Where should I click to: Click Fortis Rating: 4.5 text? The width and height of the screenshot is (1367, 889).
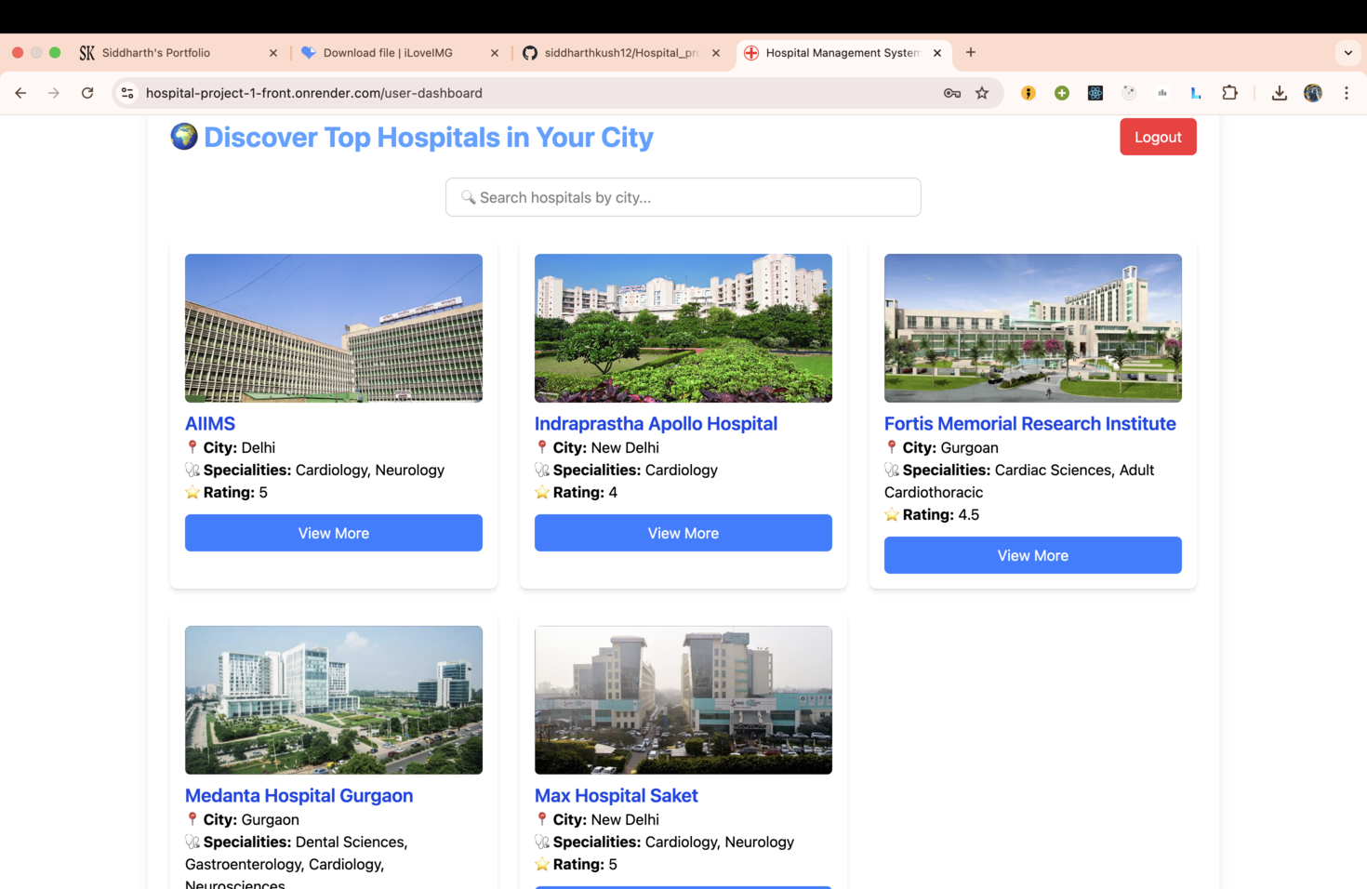940,514
